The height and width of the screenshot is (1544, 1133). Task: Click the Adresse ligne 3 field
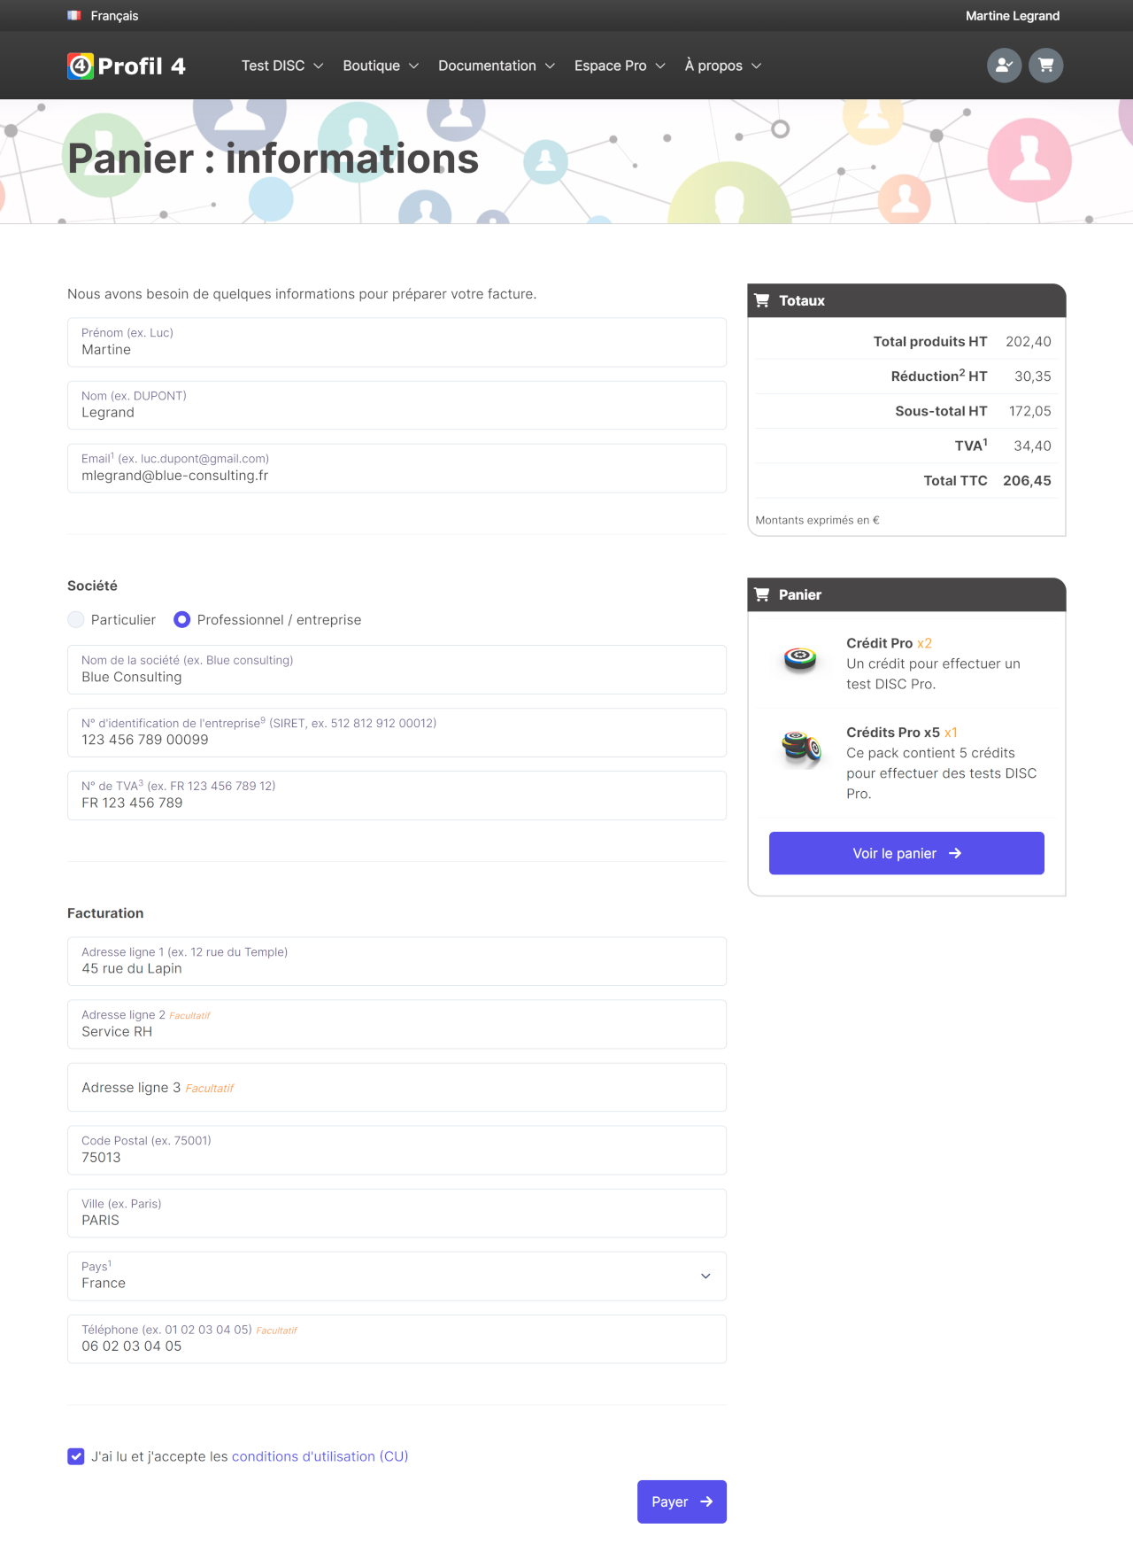pyautogui.click(x=397, y=1087)
